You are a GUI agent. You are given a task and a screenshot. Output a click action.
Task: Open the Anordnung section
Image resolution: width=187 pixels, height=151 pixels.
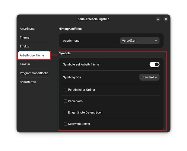[x=34, y=29]
